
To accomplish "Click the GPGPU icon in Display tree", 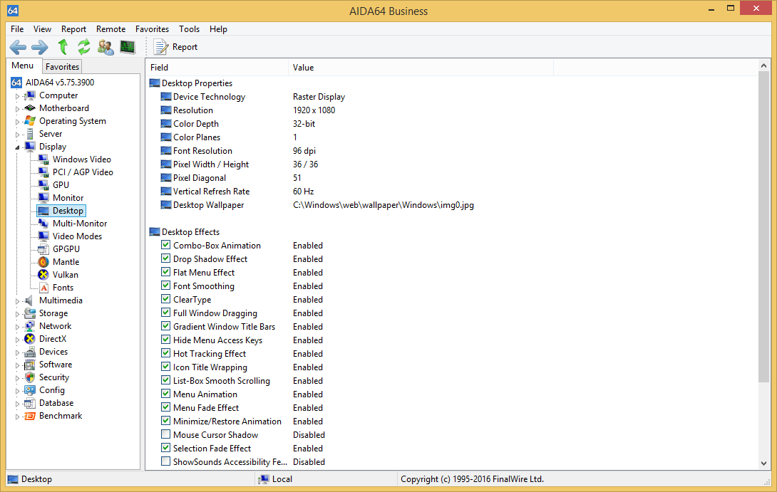I will click(x=43, y=249).
